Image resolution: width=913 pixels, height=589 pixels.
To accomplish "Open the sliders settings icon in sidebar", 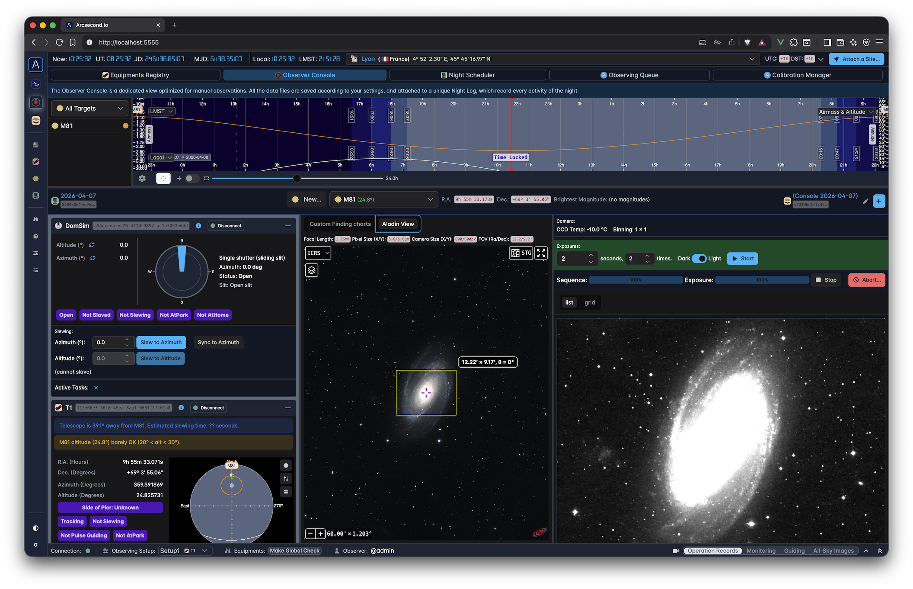I will (x=36, y=253).
